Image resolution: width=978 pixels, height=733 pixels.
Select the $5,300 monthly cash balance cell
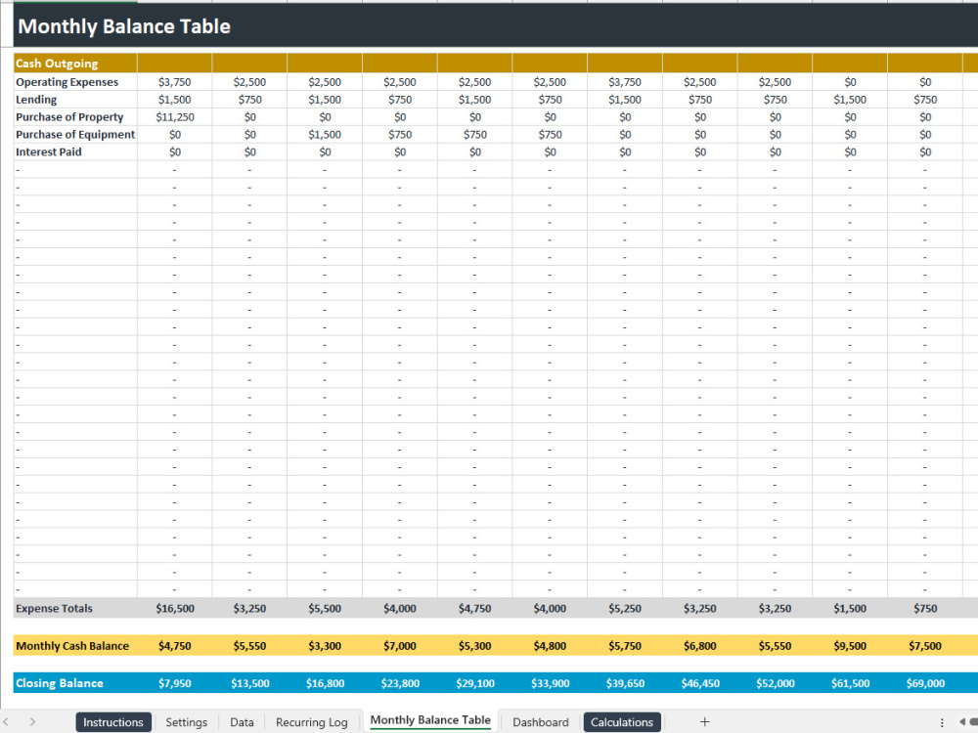(474, 646)
